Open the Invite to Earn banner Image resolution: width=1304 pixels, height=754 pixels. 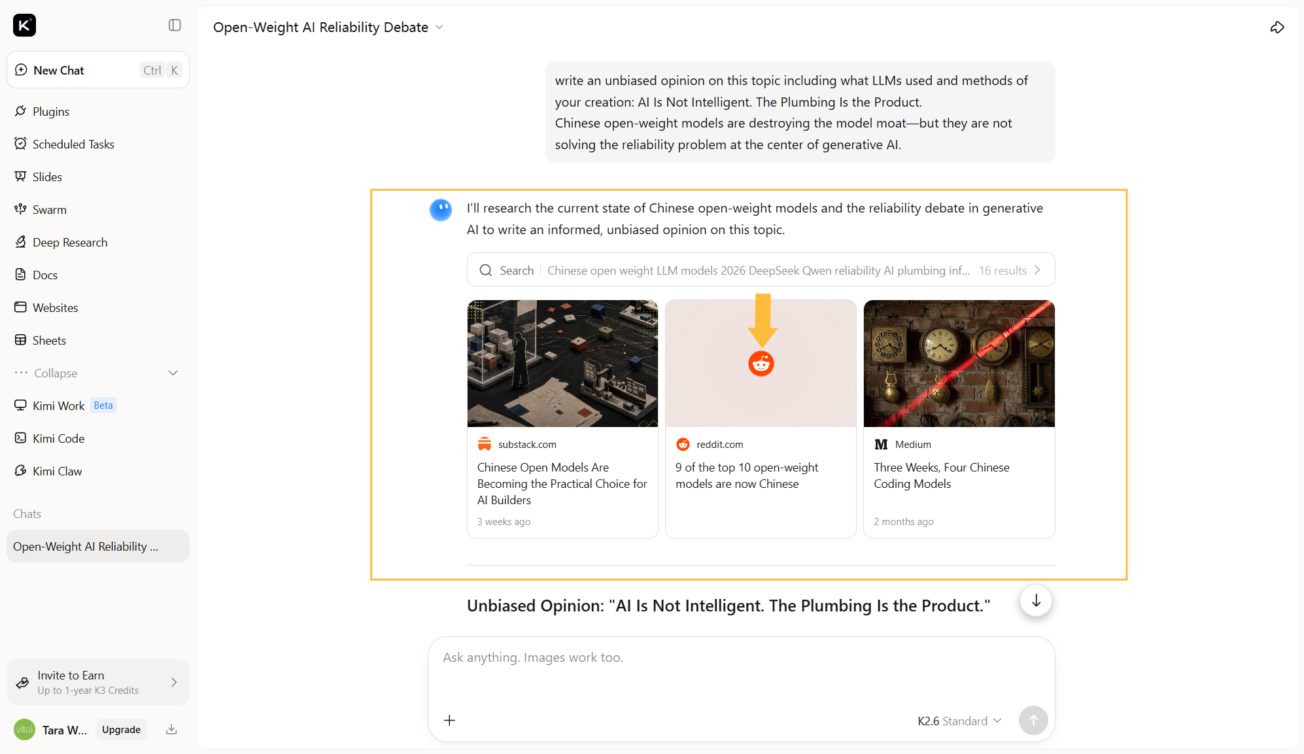point(98,682)
